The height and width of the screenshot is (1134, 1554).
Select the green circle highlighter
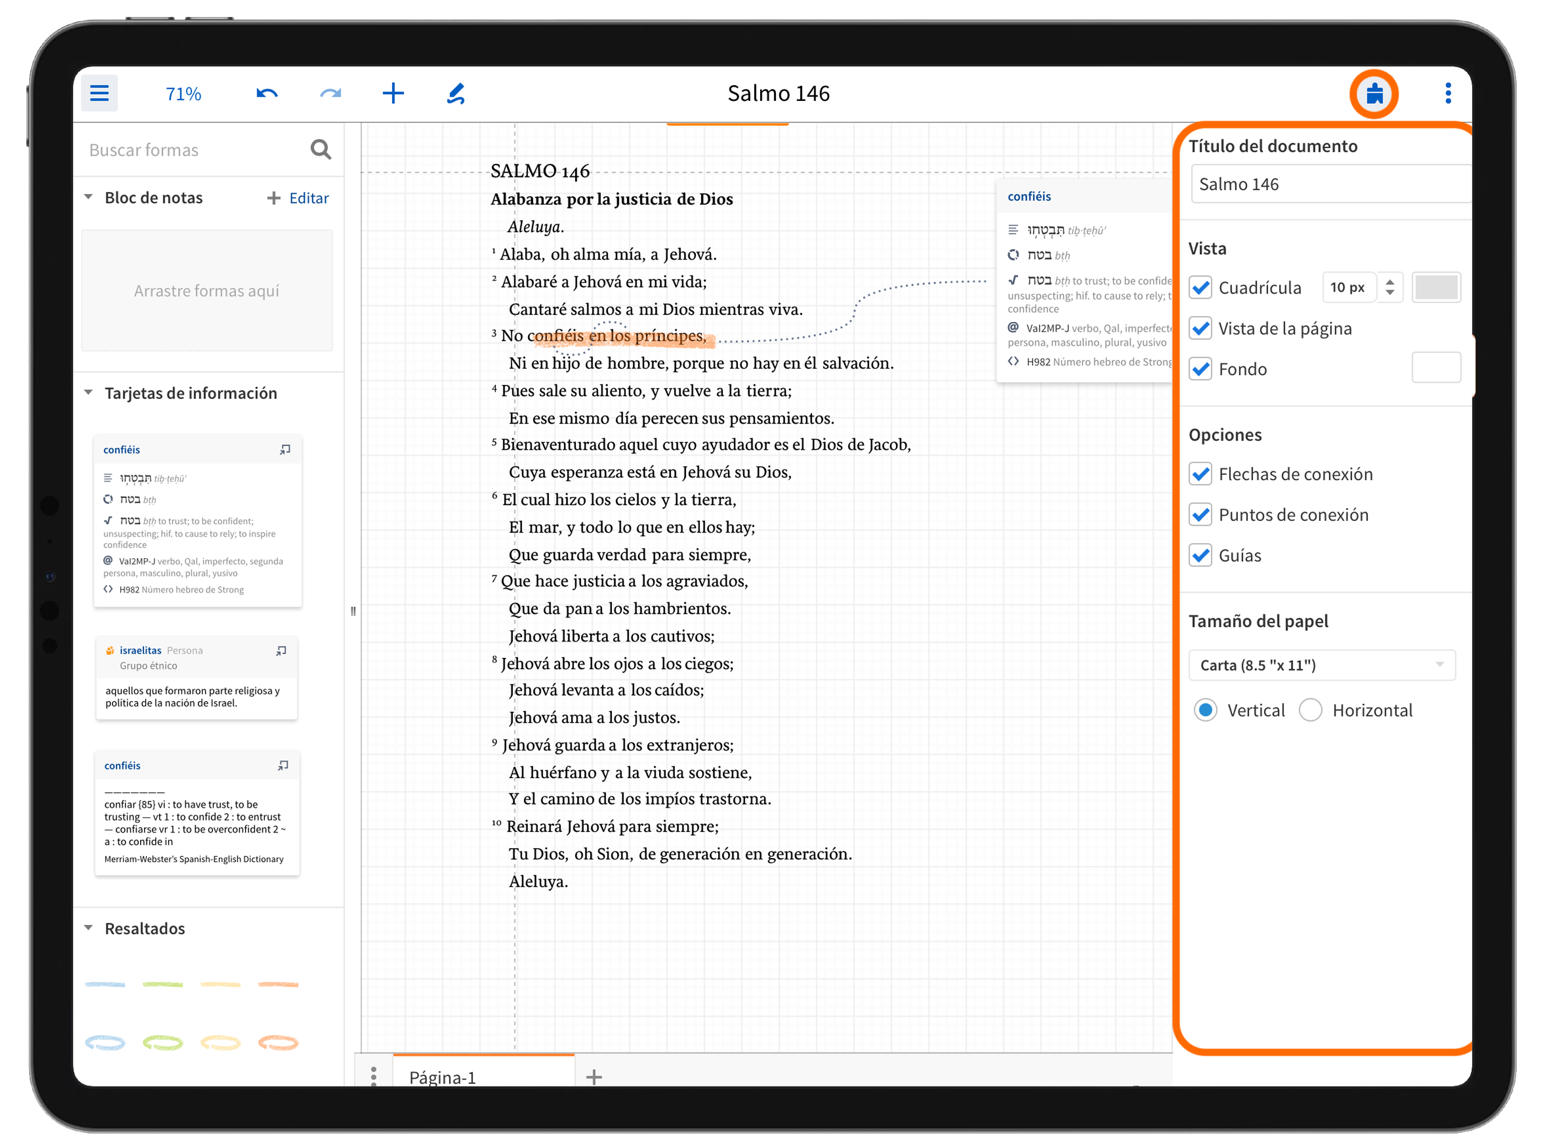[163, 1044]
